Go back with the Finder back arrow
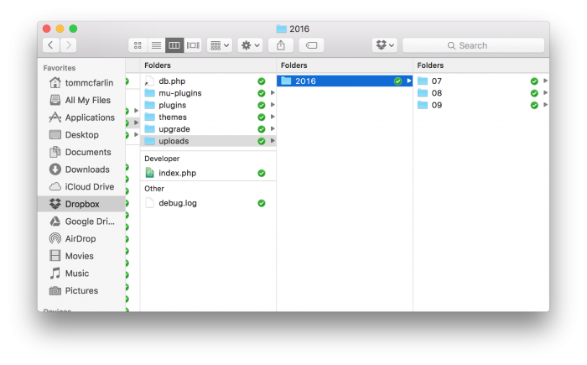 click(x=51, y=45)
